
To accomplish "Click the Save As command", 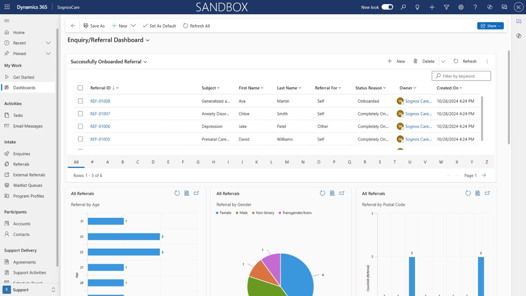I will tap(94, 25).
